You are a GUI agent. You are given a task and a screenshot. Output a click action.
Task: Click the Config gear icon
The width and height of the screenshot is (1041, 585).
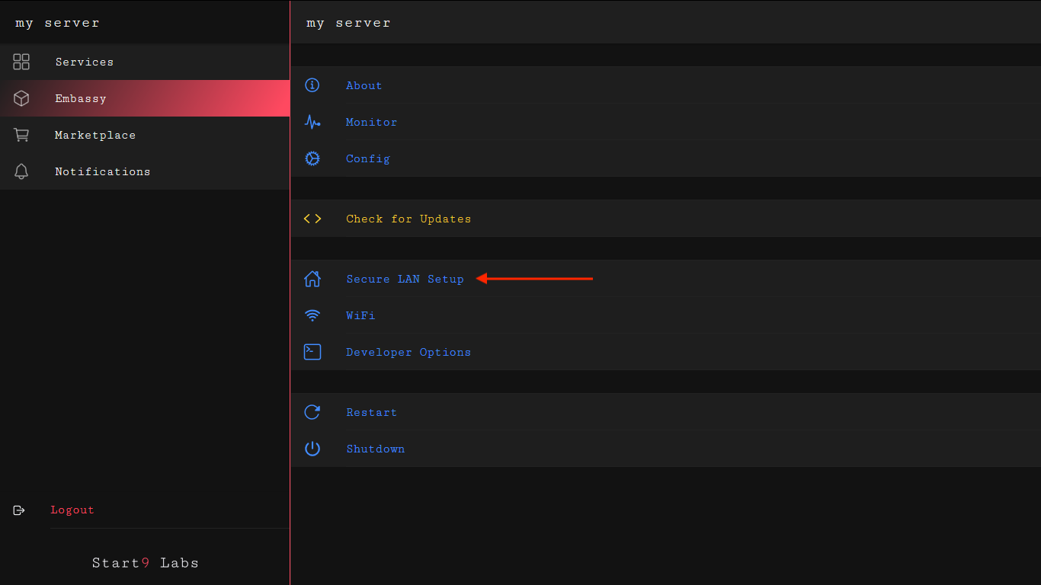[x=312, y=158]
